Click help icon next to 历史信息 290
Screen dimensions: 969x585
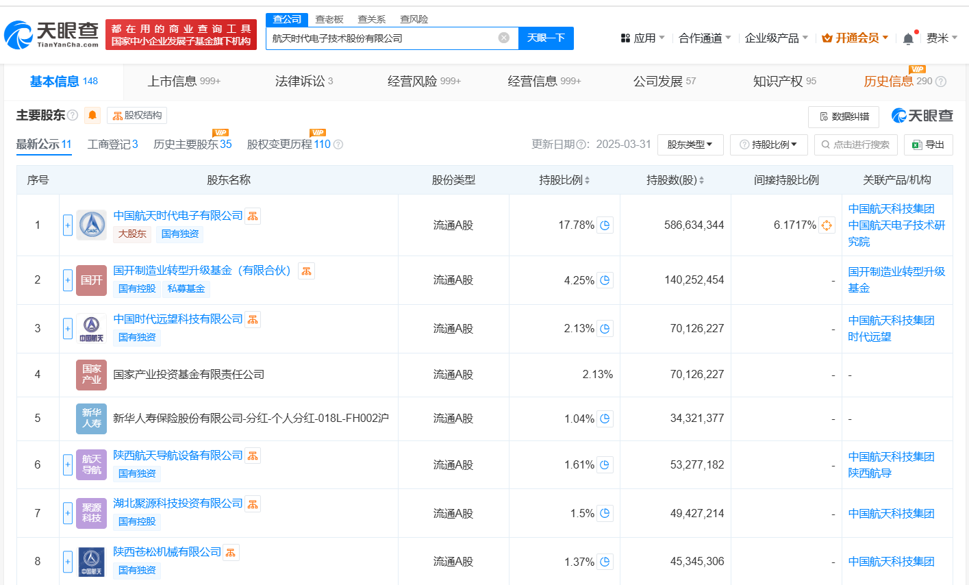[x=941, y=82]
